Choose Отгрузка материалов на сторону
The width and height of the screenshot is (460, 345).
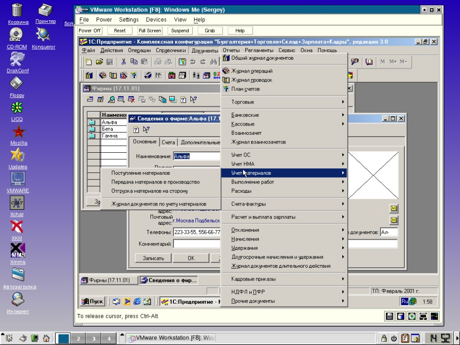161,191
